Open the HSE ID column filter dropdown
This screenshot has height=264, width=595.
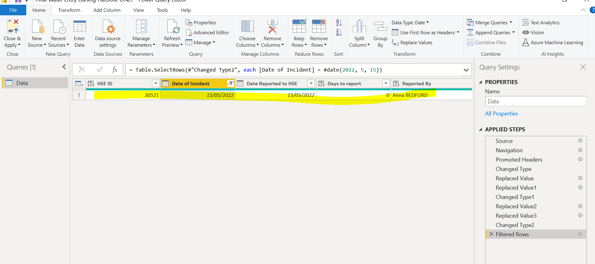point(156,83)
